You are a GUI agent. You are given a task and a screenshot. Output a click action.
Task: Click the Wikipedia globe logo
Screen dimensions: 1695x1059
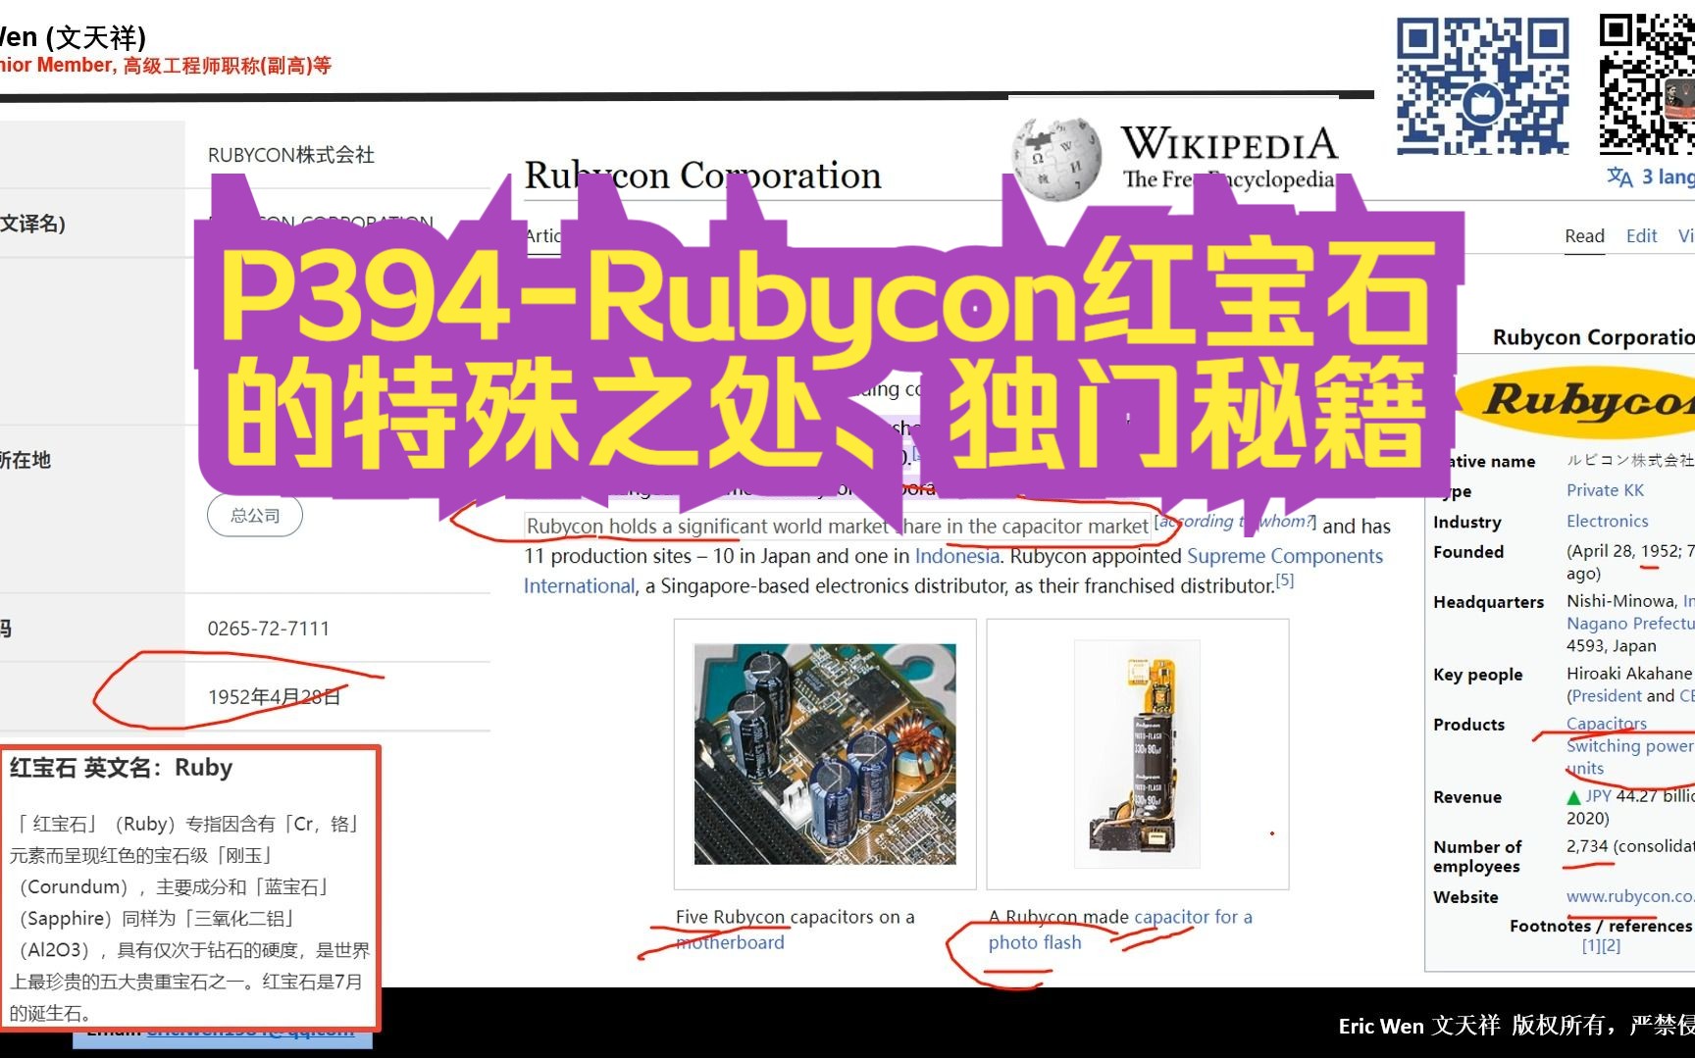click(x=1057, y=157)
